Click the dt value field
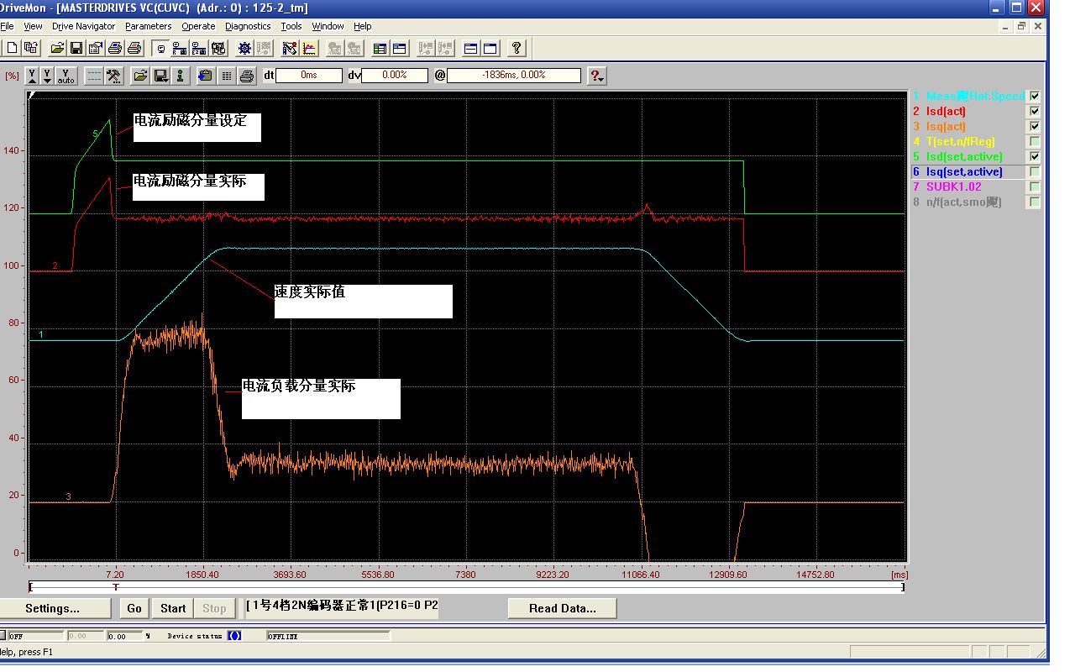Viewport: 1075px width, 672px height. click(309, 76)
